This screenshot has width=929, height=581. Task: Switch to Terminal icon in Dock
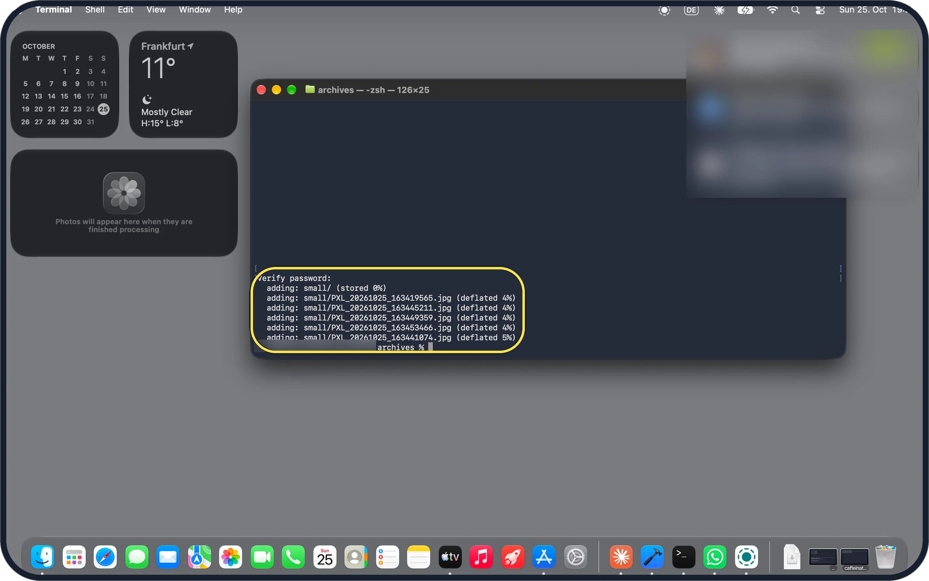coord(684,557)
